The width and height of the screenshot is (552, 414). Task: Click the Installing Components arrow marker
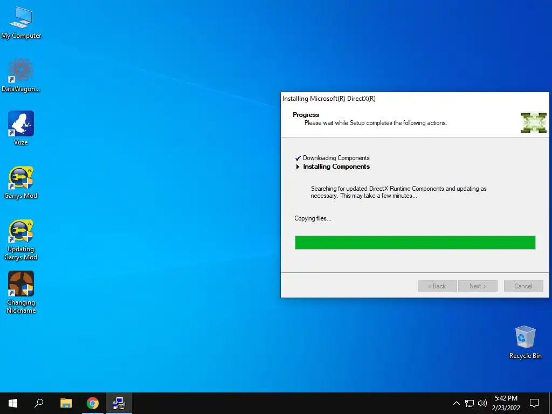(x=298, y=167)
